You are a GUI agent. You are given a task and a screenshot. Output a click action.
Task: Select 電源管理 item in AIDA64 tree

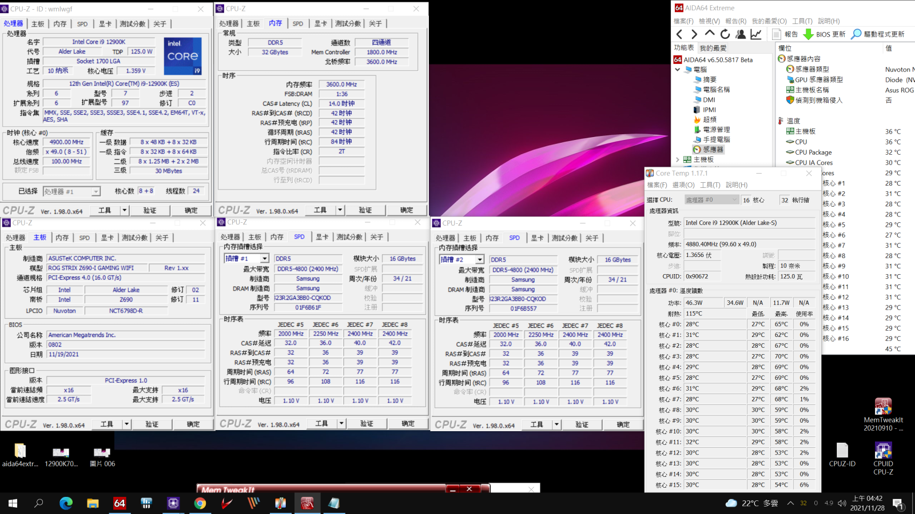(711, 130)
